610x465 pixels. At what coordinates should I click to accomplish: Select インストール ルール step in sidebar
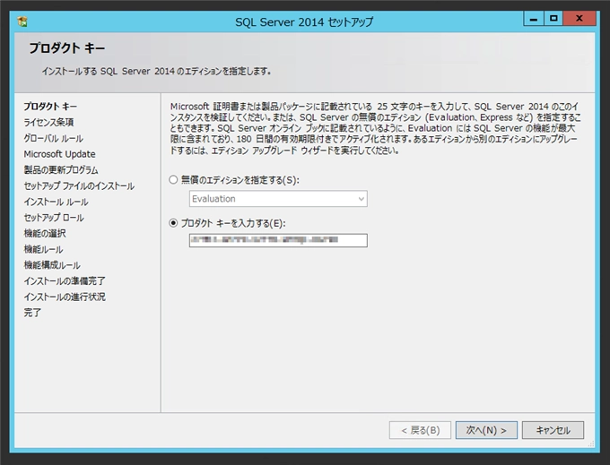[x=56, y=202]
